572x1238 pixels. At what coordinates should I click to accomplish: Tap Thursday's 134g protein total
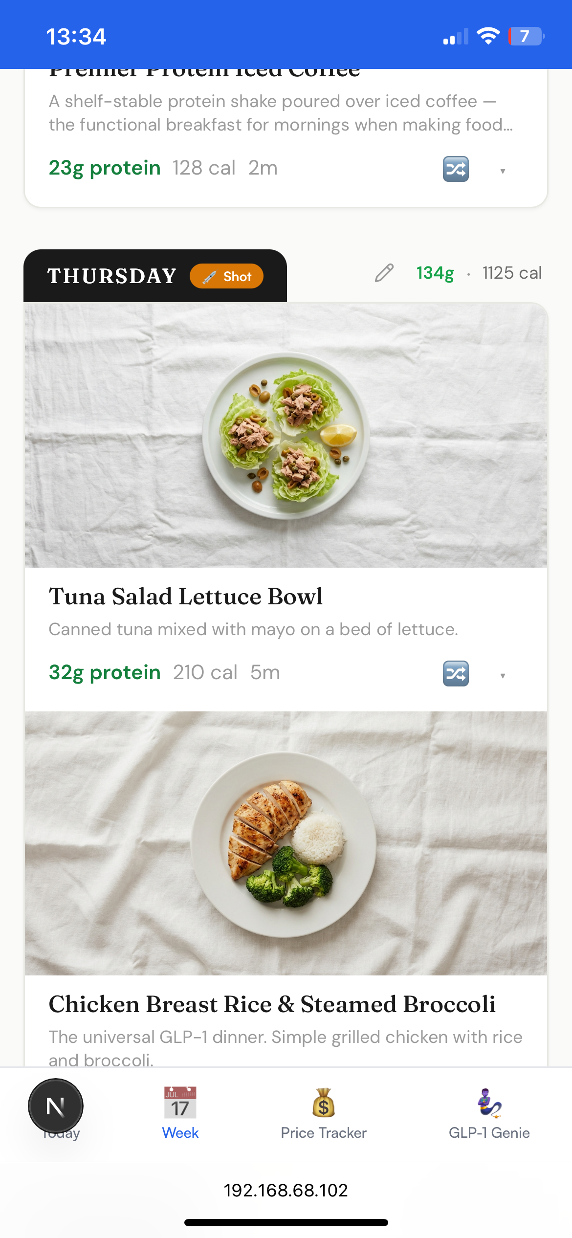click(435, 273)
